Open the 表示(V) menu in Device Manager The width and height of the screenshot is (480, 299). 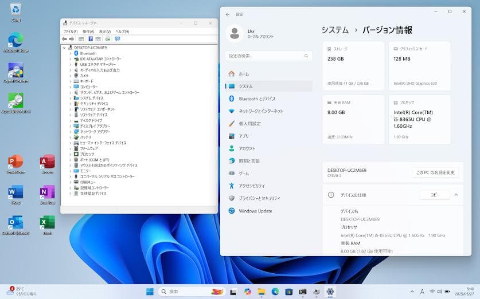point(105,32)
